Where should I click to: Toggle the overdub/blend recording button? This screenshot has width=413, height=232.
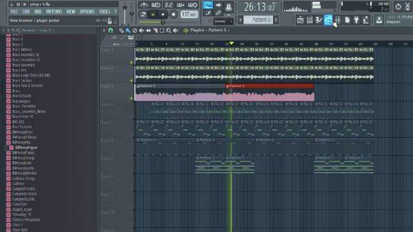tap(181, 5)
